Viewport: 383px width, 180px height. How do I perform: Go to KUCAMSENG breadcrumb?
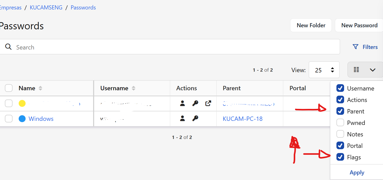pyautogui.click(x=46, y=8)
